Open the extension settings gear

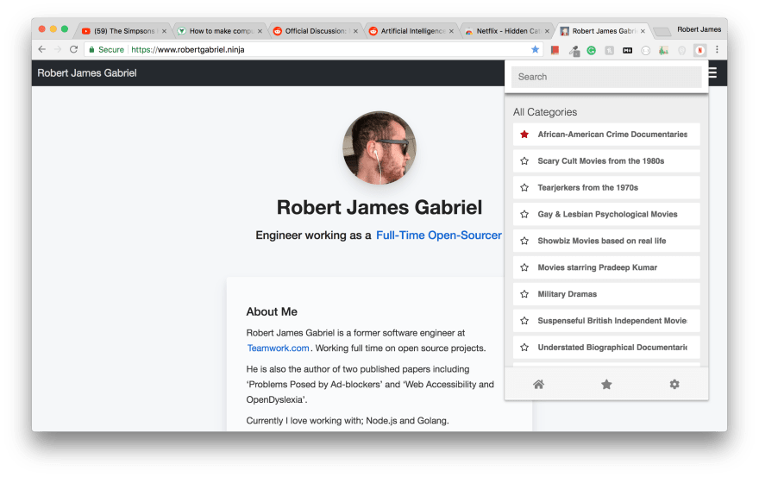tap(674, 385)
